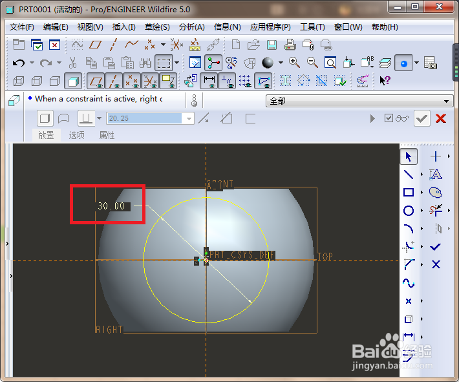Select the sketcher Text tool
Viewport: 459px width, 382px height.
coord(436,175)
